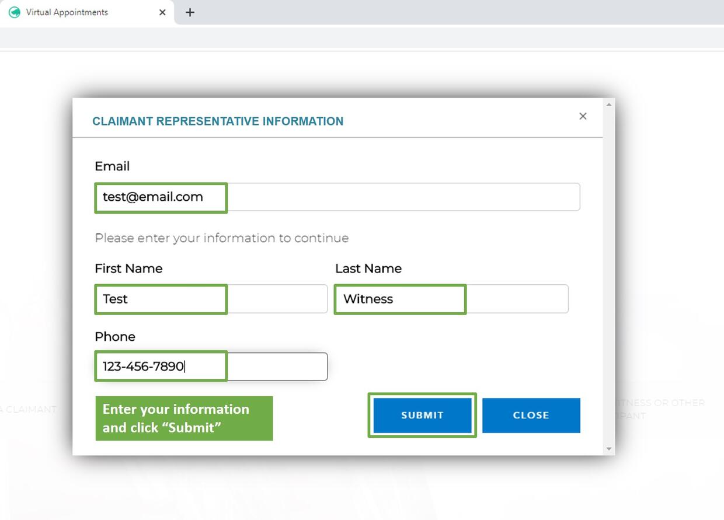The height and width of the screenshot is (520, 724).
Task: Click the dialog scrollbar up arrow
Action: point(610,105)
